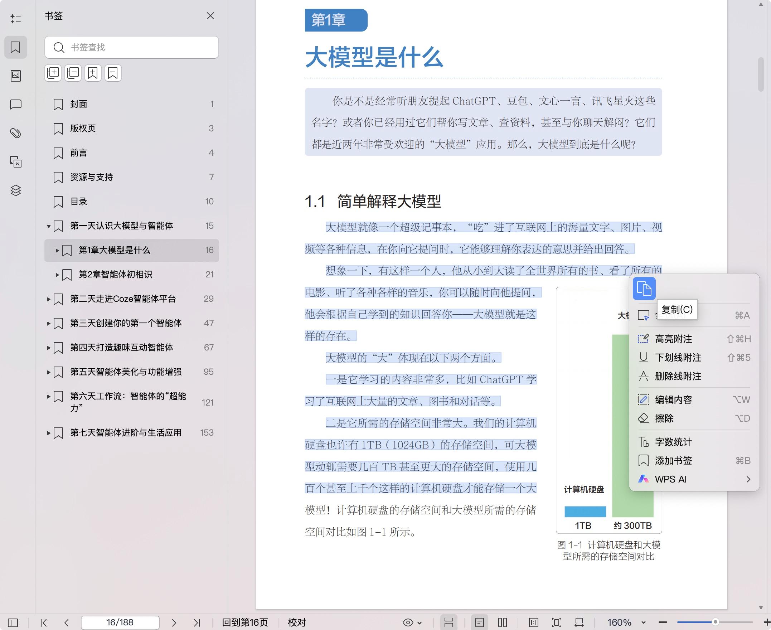Open the 目录 bookmark
The height and width of the screenshot is (630, 771).
(x=132, y=202)
